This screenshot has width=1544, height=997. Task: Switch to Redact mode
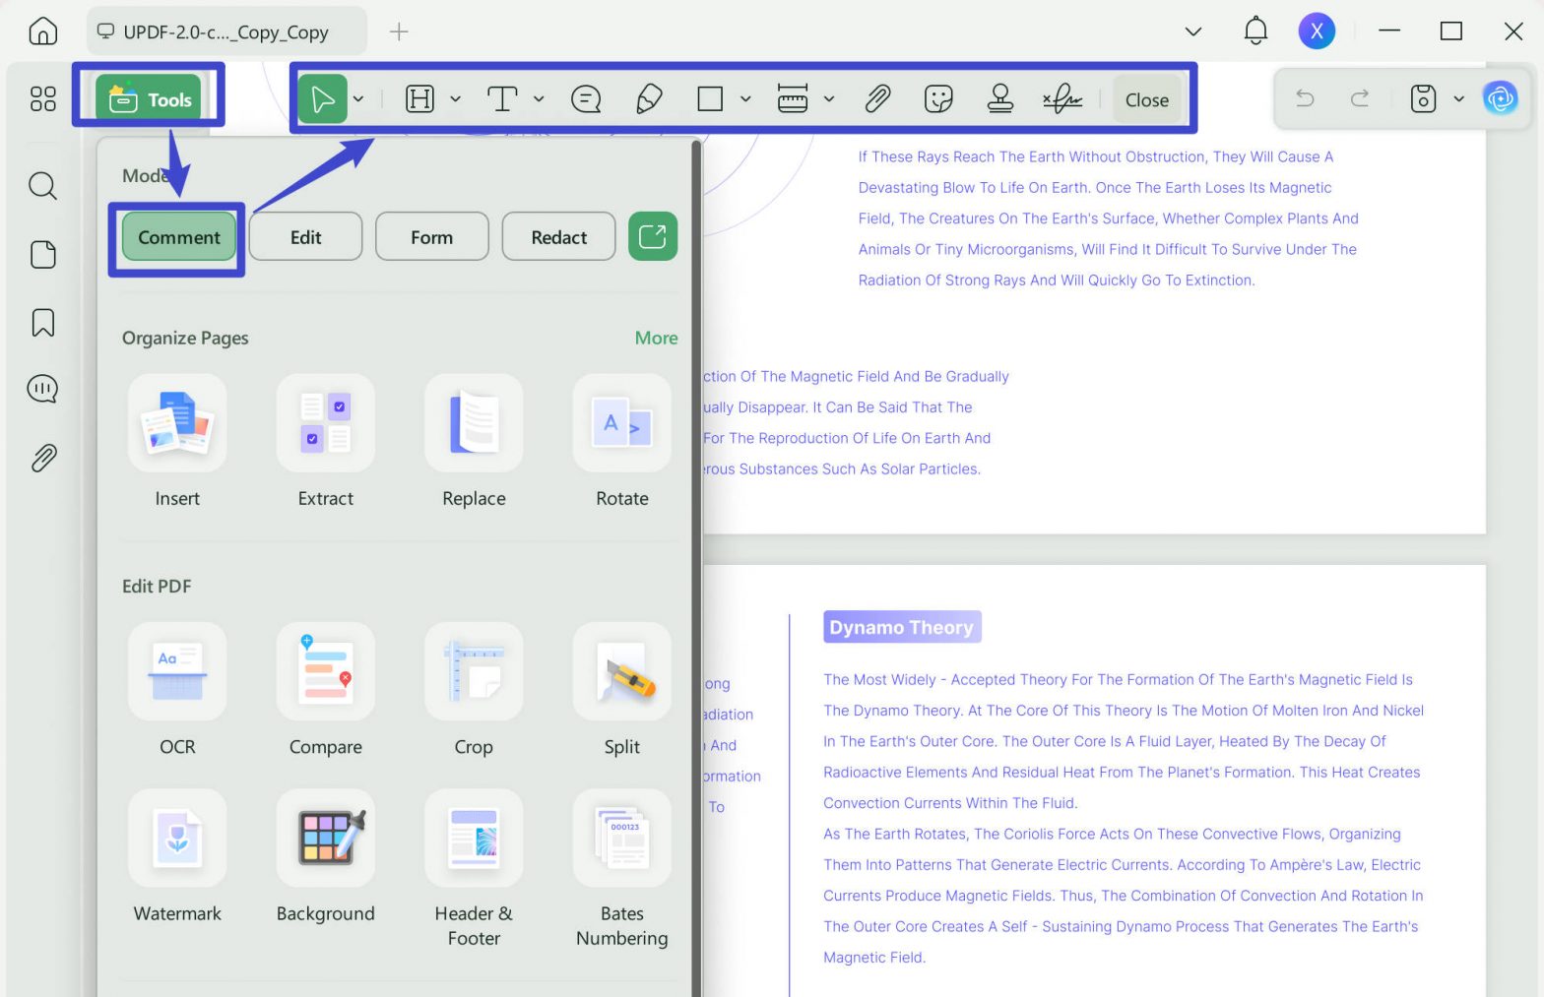(558, 237)
